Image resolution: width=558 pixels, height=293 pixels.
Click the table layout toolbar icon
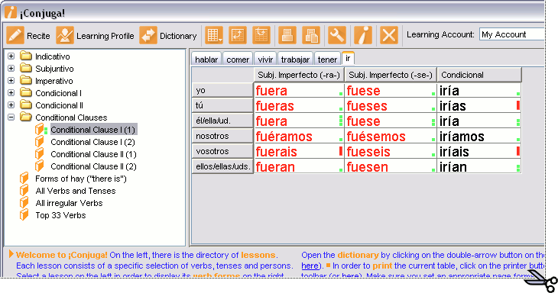(214, 35)
